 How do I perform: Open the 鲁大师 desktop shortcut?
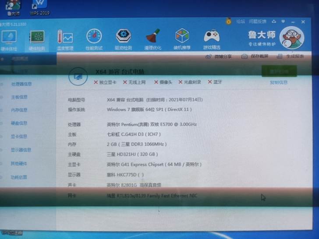[13, 8]
